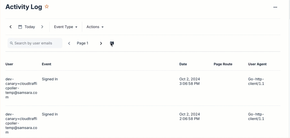Click the Page 1 indicator label

[83, 43]
